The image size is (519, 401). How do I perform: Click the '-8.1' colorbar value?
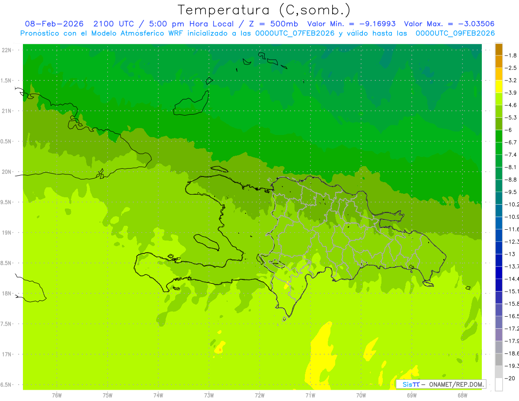512,167
